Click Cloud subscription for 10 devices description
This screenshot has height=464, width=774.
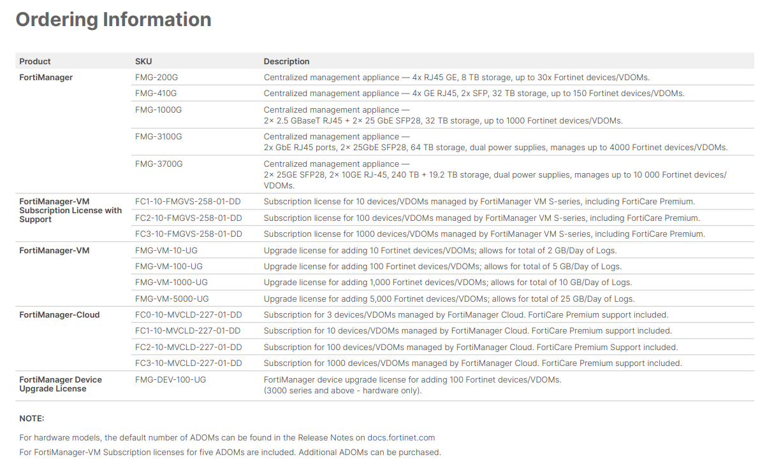(468, 330)
